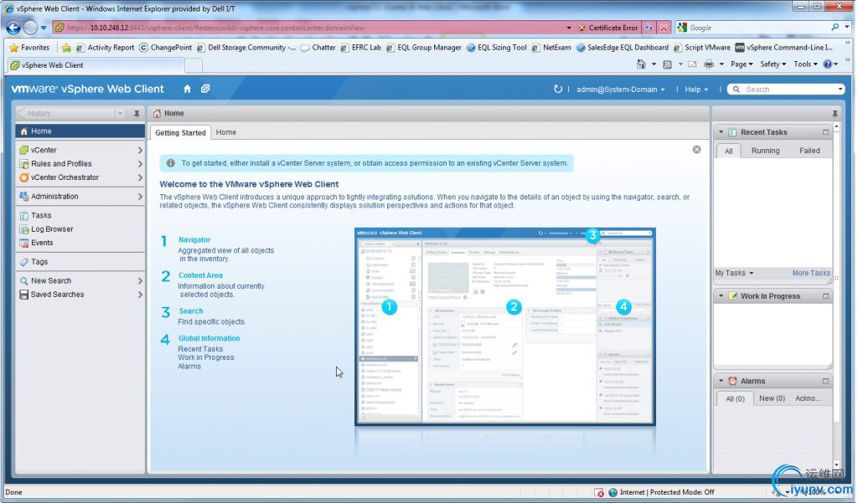Click the multi-window icon beside the header home icon

205,89
